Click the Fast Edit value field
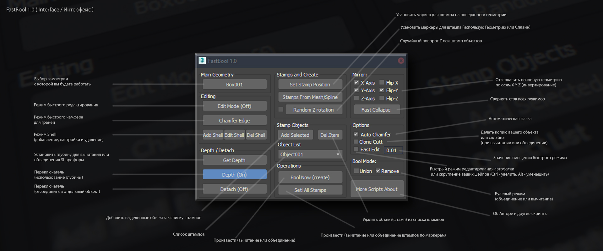 (393, 150)
